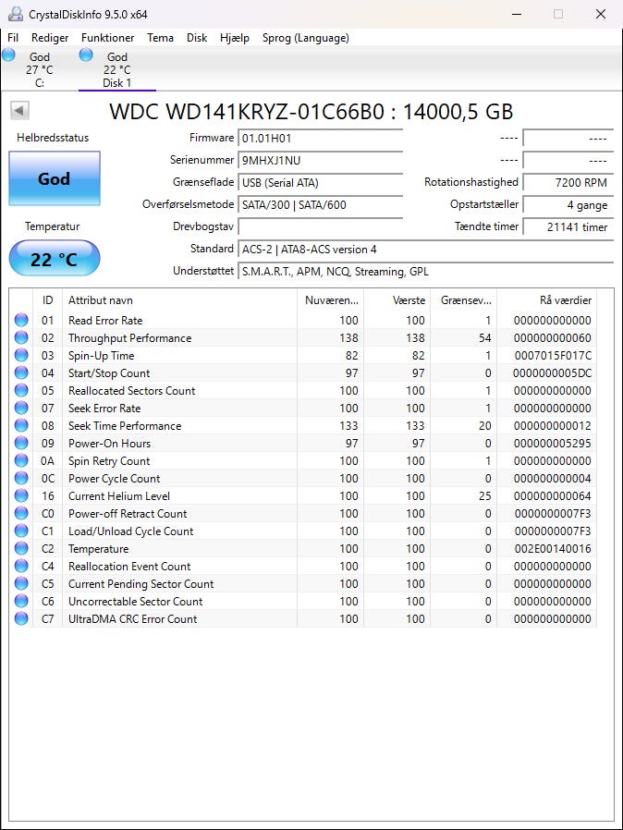
Task: Click the blue status orb for drive C:
Action: pos(8,55)
